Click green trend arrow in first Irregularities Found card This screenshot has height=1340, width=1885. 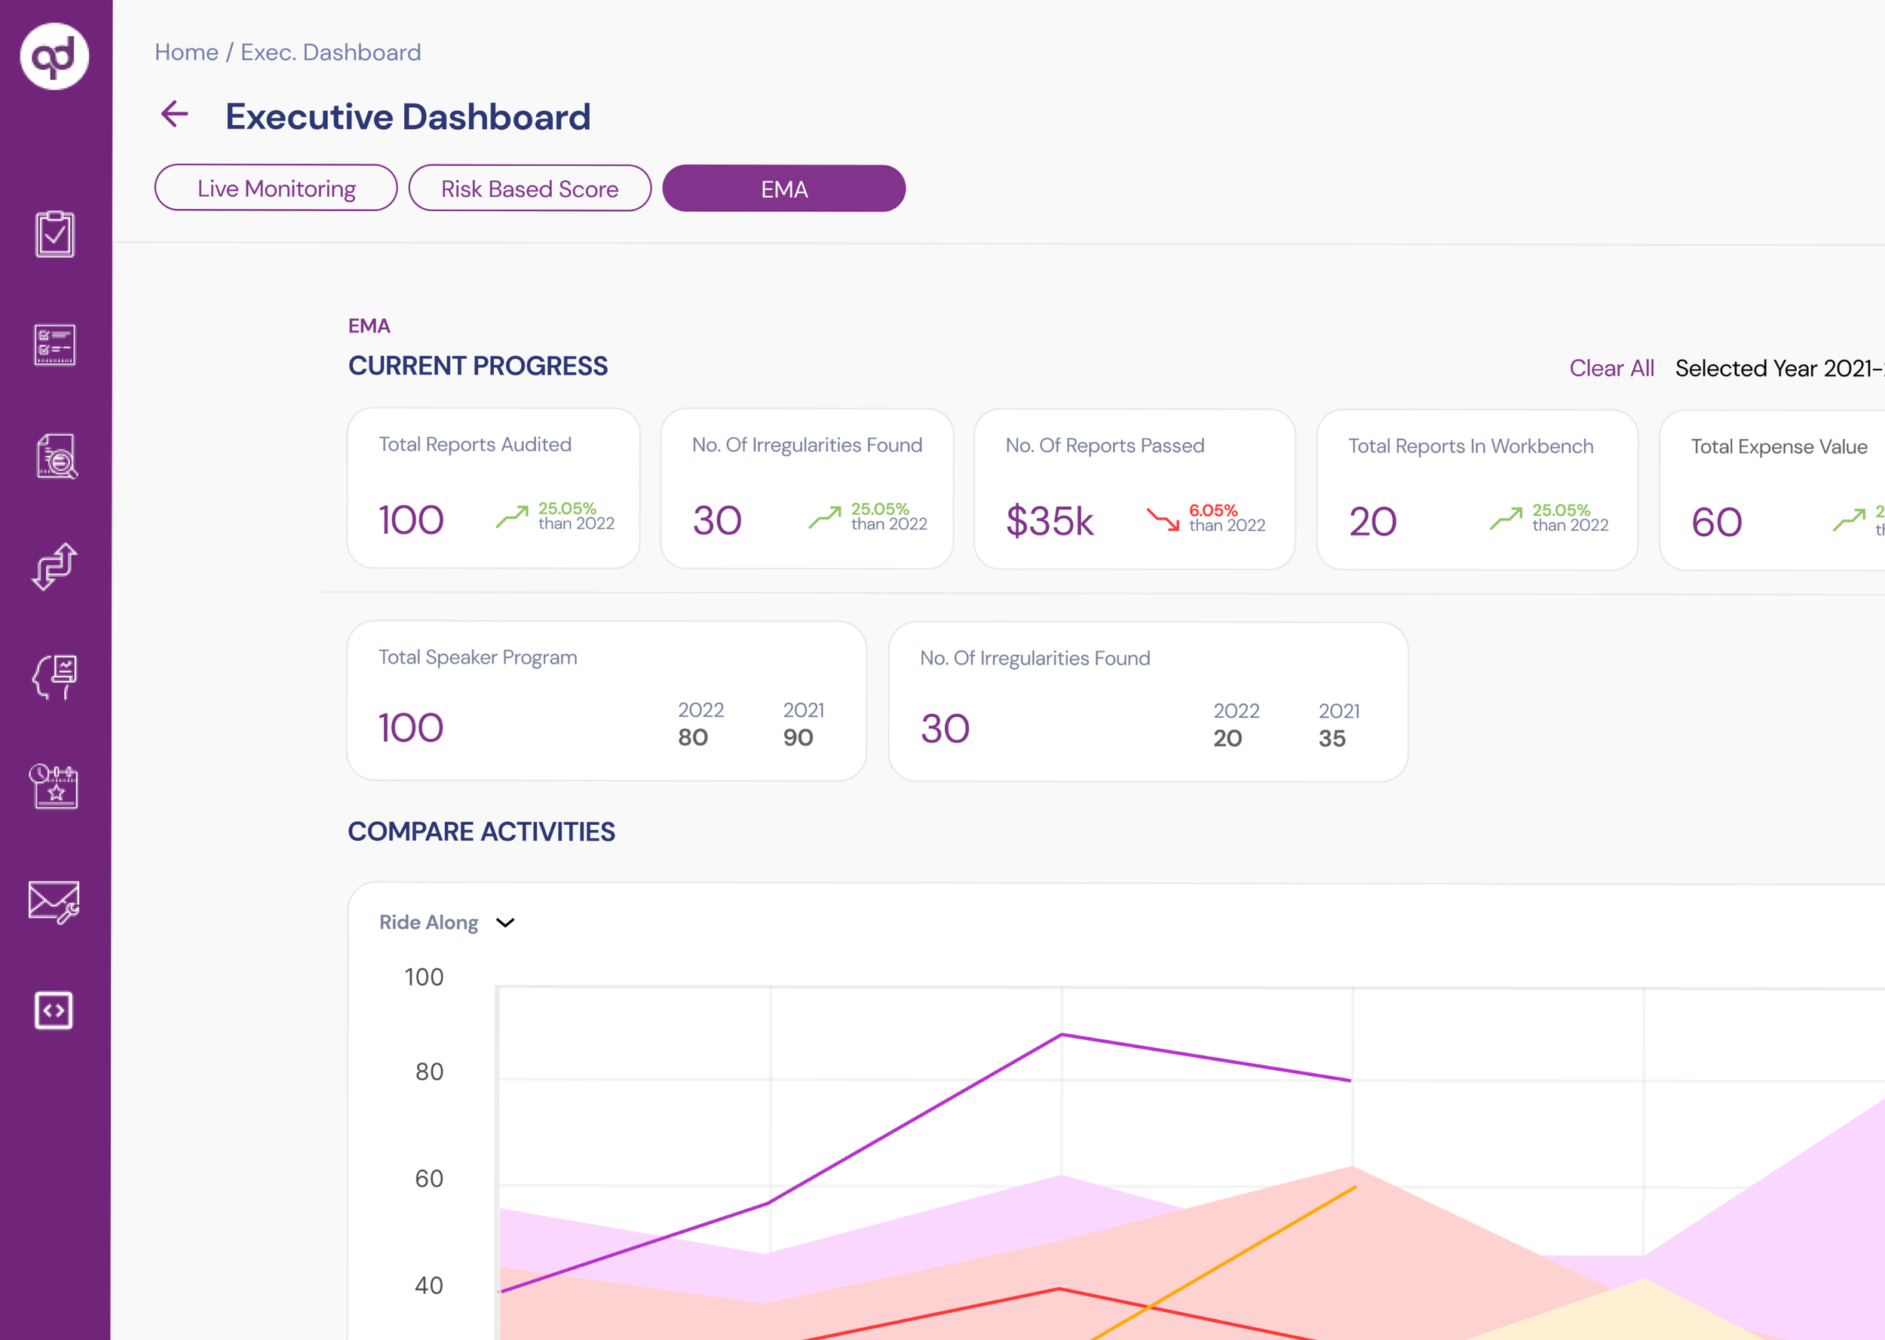[825, 517]
